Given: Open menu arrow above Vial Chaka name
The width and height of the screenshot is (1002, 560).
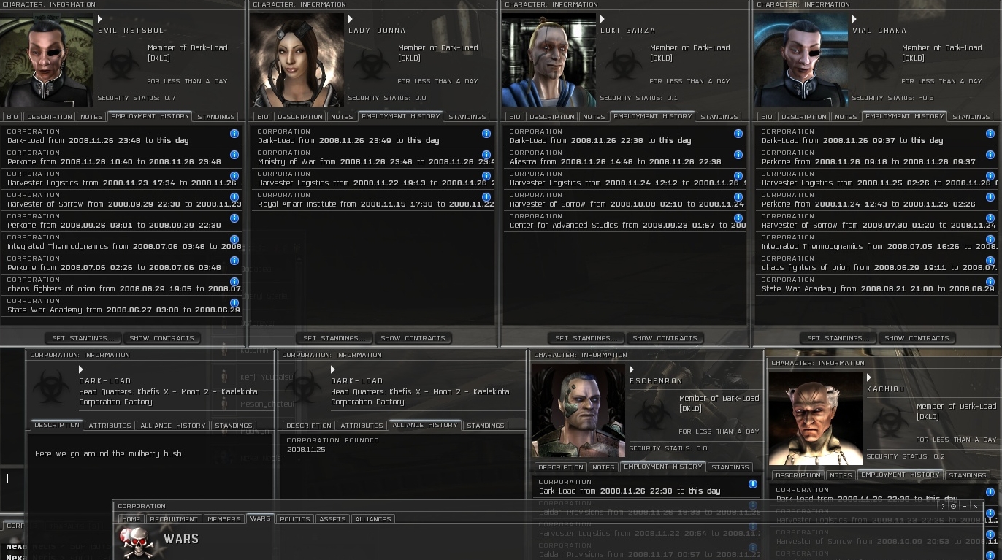Looking at the screenshot, I should pyautogui.click(x=856, y=20).
